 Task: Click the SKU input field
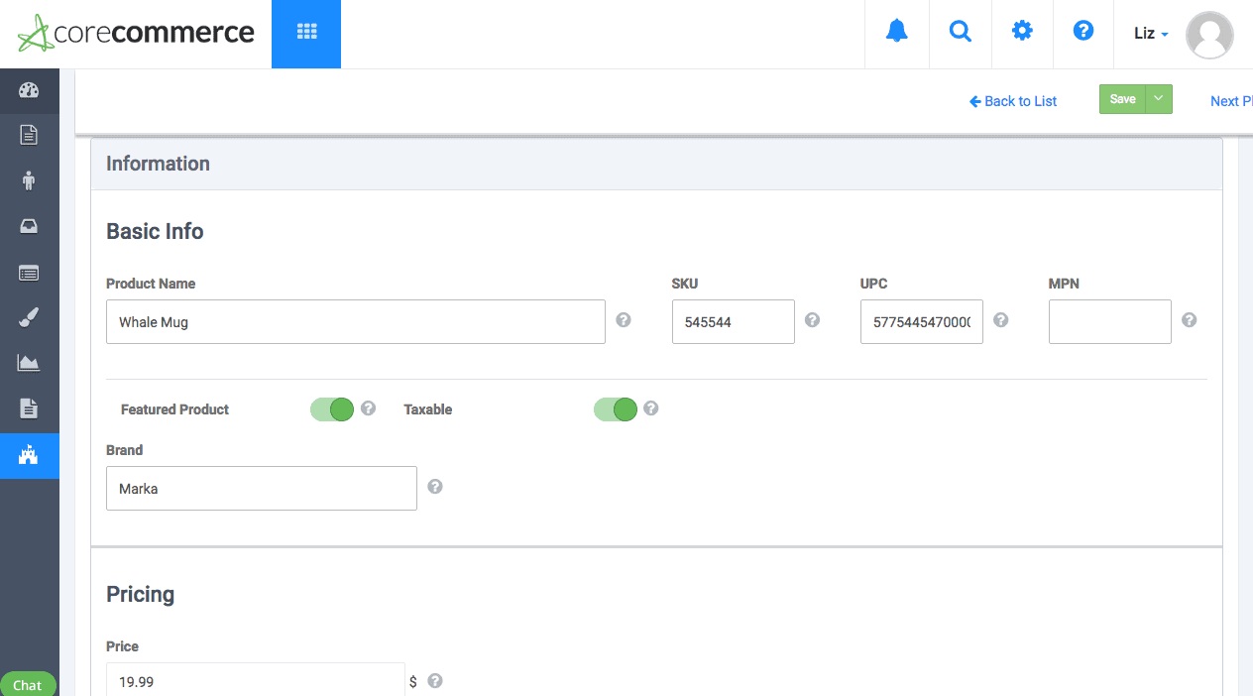(734, 322)
